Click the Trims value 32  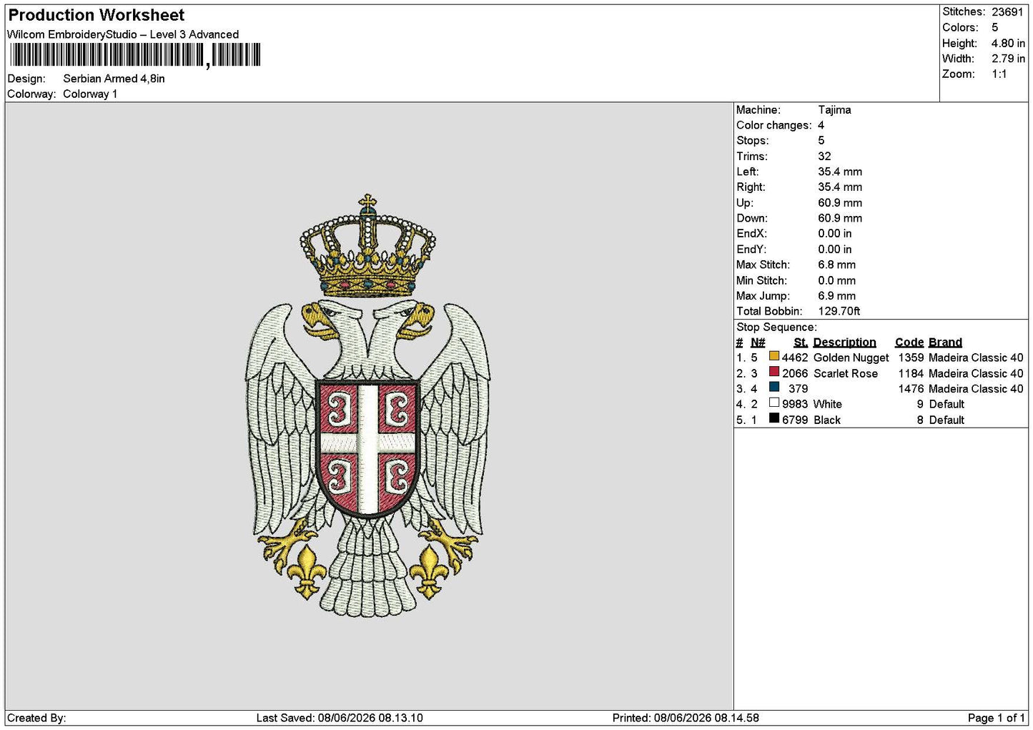point(824,157)
